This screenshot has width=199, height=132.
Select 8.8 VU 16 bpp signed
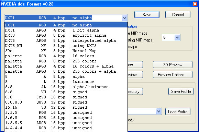66,92
